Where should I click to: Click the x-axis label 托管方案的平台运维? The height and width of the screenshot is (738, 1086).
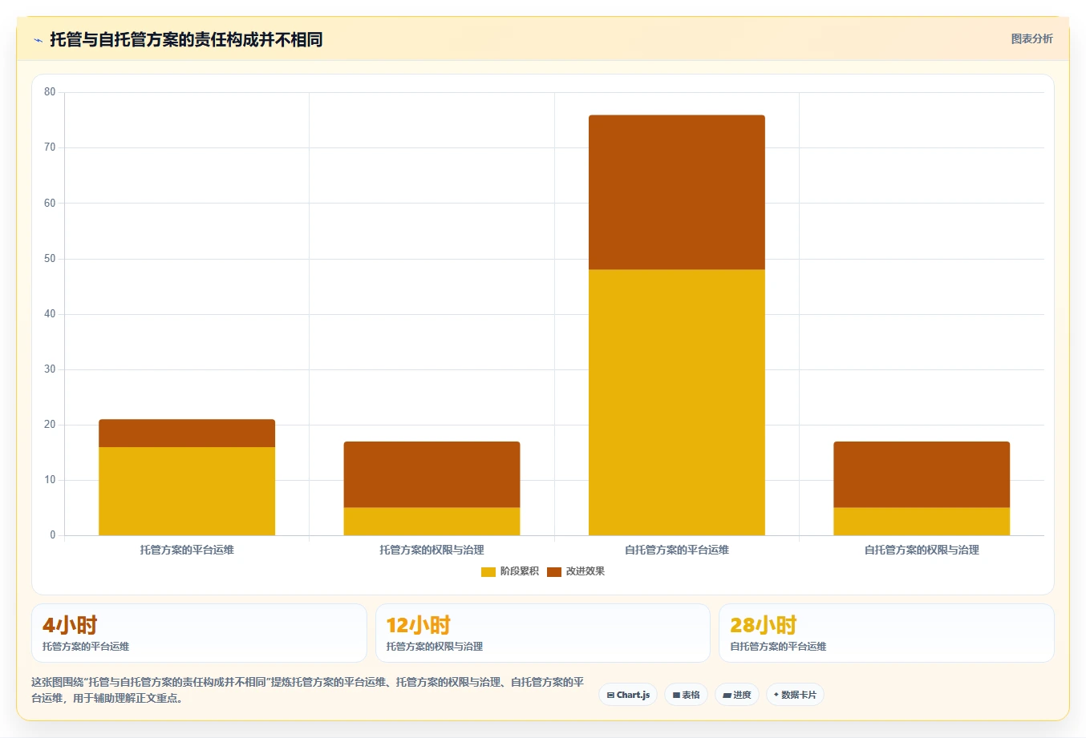(x=187, y=550)
